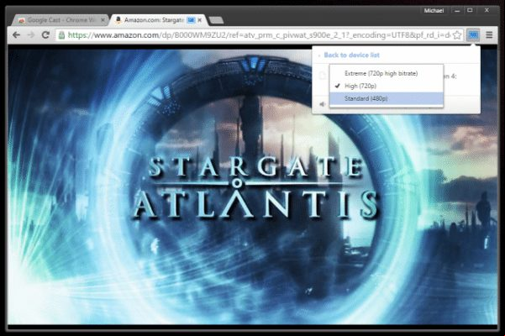Image resolution: width=505 pixels, height=336 pixels.
Task: Click the Michael profile button
Action: click(x=434, y=11)
